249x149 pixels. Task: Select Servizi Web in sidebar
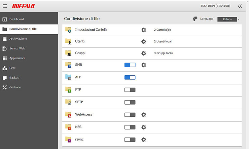[x=17, y=48]
